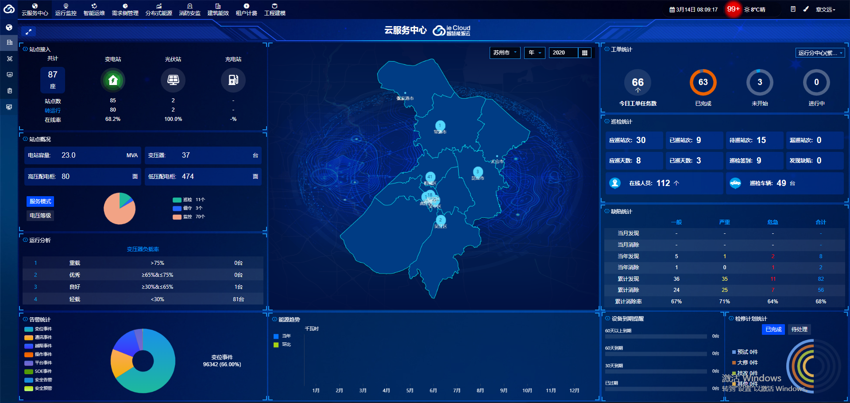This screenshot has height=403, width=850.
Task: Toggle 安全告警 legend in alarm chart
Action: pyautogui.click(x=39, y=380)
